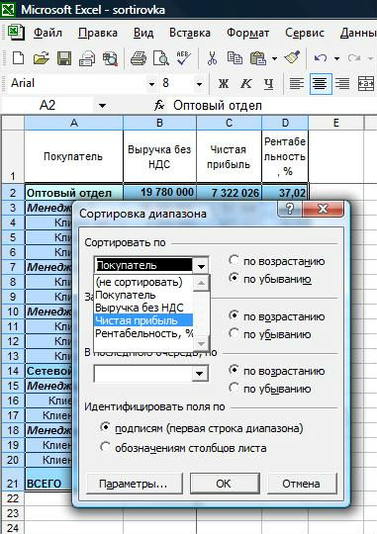Open the Name Box dropdown arrow

coord(102,106)
